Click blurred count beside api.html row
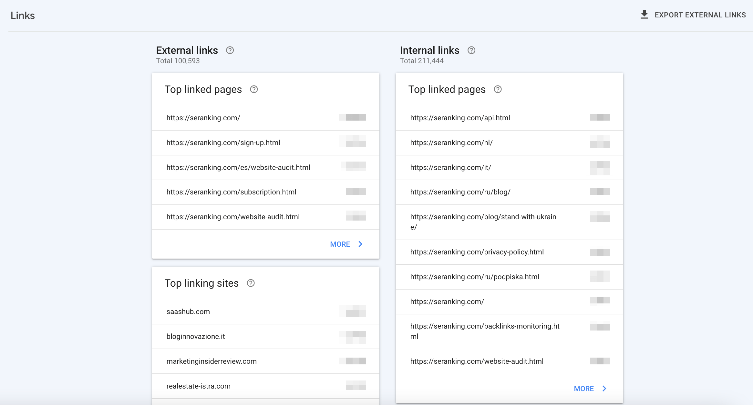The width and height of the screenshot is (753, 405). (x=600, y=117)
